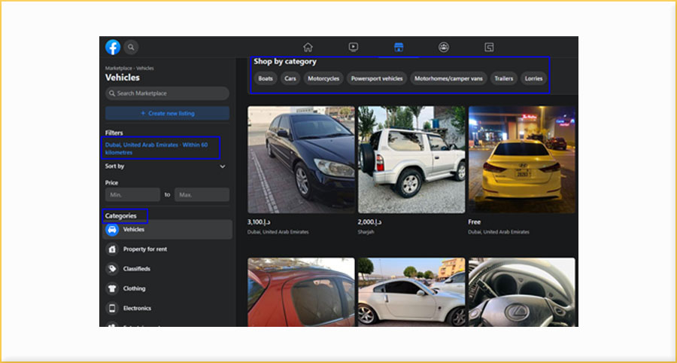Select the Motorcycles category chip
Screen dimensions: 677x363
(x=323, y=78)
